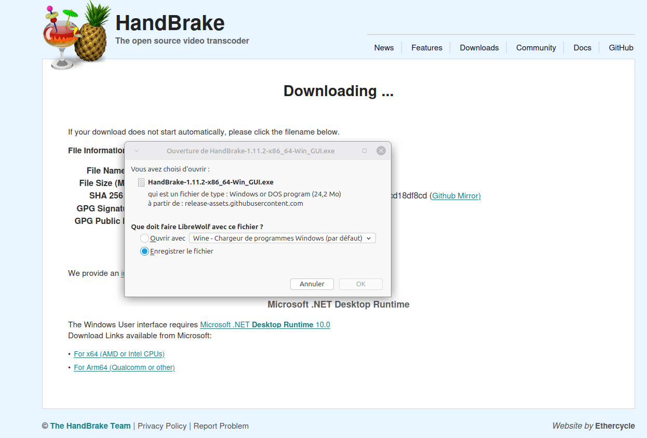Open the x64 AMD or Intel CPUs link

pos(119,354)
